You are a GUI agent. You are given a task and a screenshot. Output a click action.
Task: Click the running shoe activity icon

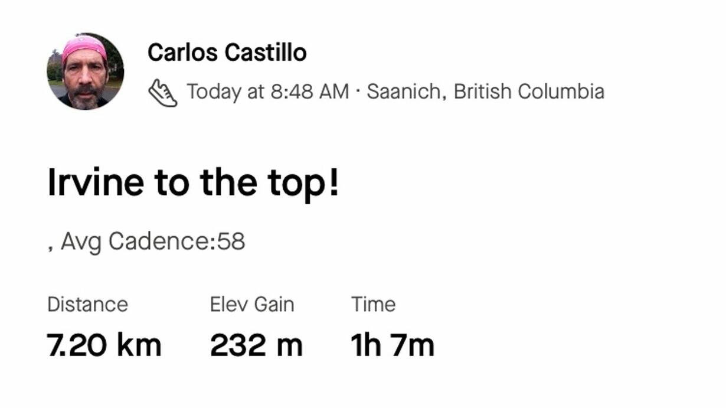[162, 93]
